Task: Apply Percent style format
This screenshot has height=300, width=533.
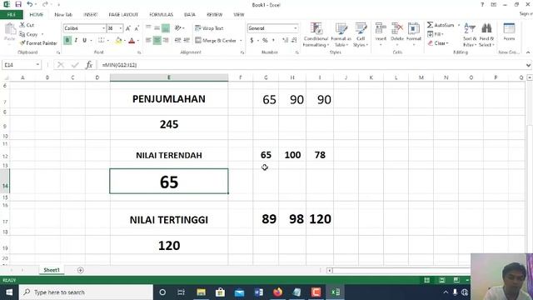Action: (x=265, y=41)
